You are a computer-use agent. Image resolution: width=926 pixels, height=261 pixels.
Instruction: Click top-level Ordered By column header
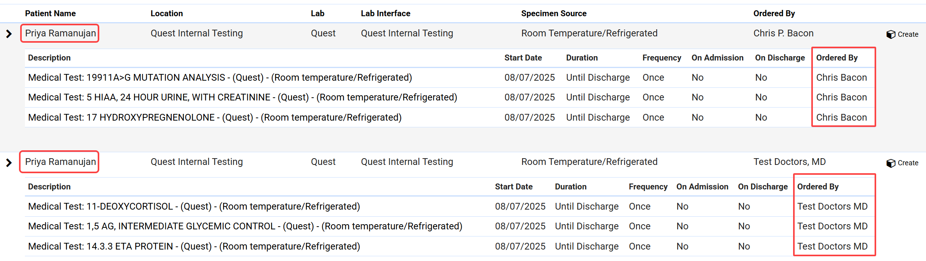(x=774, y=13)
